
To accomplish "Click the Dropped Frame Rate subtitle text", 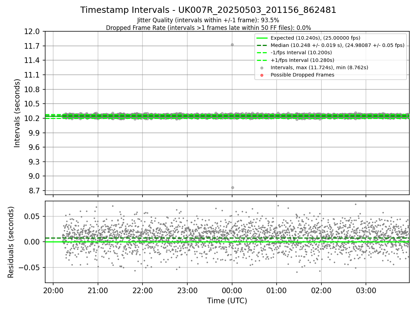I will pyautogui.click(x=208, y=28).
